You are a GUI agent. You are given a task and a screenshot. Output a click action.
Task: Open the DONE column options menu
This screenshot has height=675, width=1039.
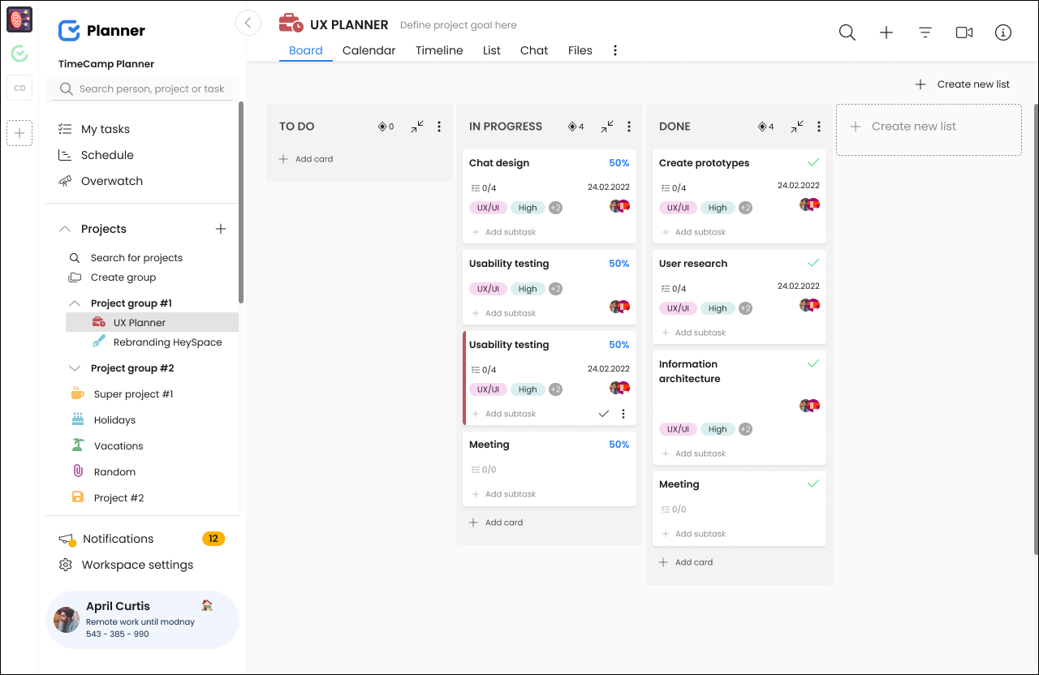818,127
